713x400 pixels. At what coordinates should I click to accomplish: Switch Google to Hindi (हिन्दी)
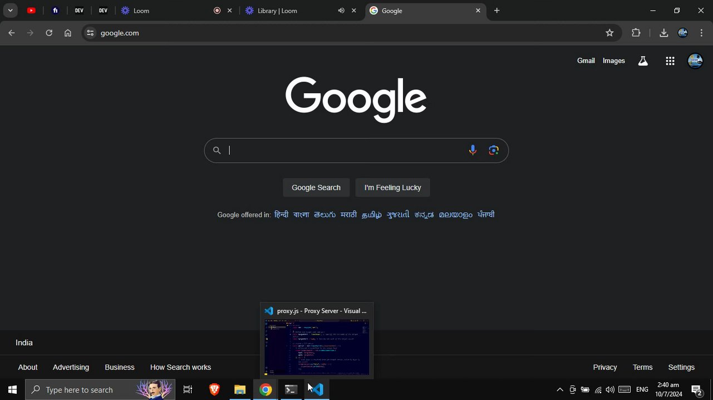282,214
